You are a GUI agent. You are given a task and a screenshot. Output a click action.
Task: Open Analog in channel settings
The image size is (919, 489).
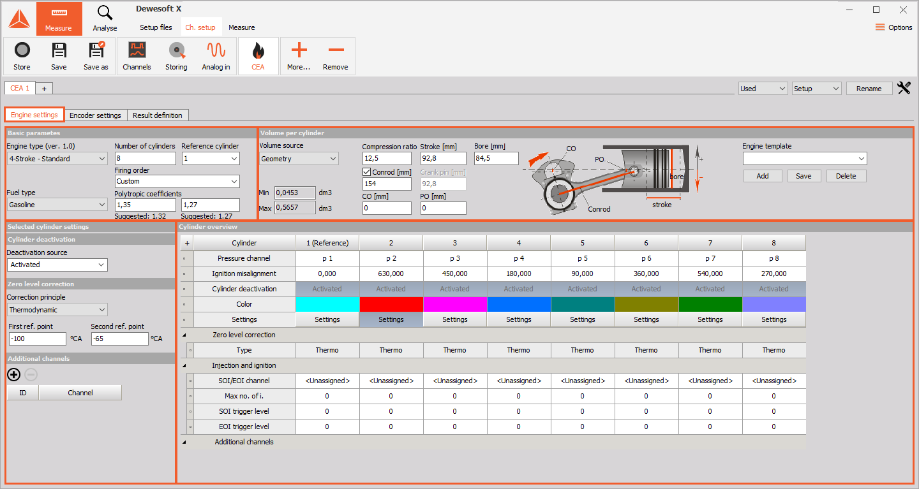(216, 56)
